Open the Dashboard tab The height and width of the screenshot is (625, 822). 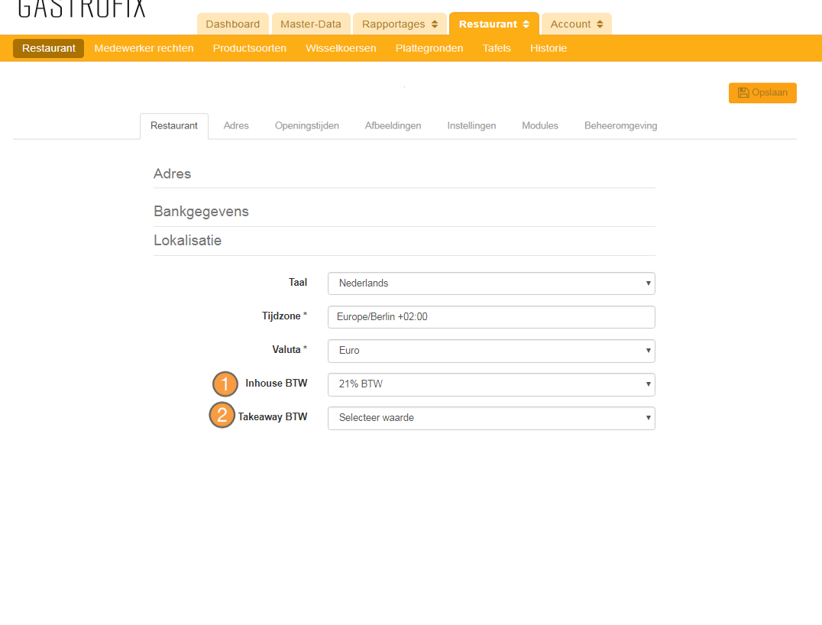(232, 24)
